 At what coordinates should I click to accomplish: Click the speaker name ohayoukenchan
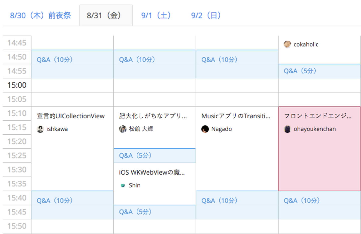(315, 129)
